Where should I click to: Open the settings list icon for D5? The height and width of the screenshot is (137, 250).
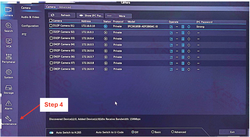click(183, 51)
